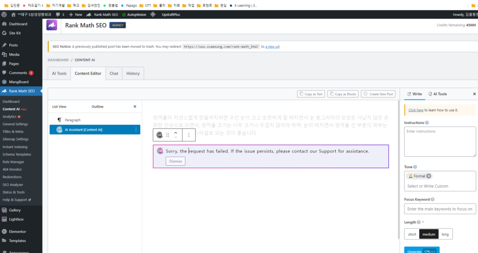Open block toolbar options three dots
Viewport: 478px width, 253px height.
pos(189,135)
